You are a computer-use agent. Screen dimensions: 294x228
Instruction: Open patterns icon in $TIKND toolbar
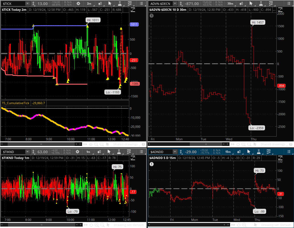tap(129, 152)
